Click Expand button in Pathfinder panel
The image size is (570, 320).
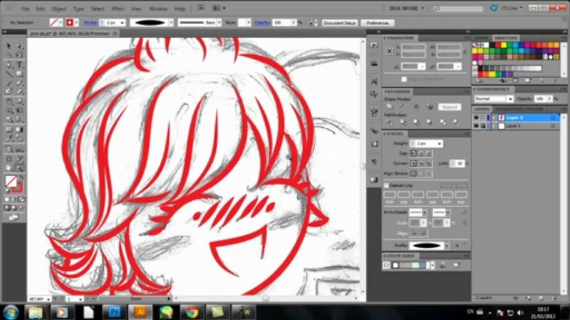pyautogui.click(x=449, y=107)
